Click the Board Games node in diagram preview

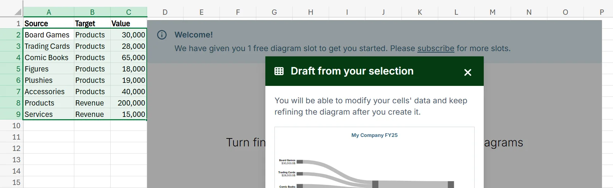click(x=299, y=162)
